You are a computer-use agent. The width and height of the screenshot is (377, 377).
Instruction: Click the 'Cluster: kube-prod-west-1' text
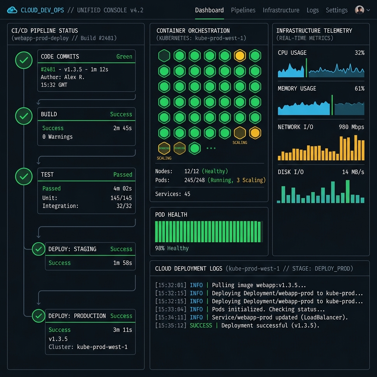coord(88,347)
